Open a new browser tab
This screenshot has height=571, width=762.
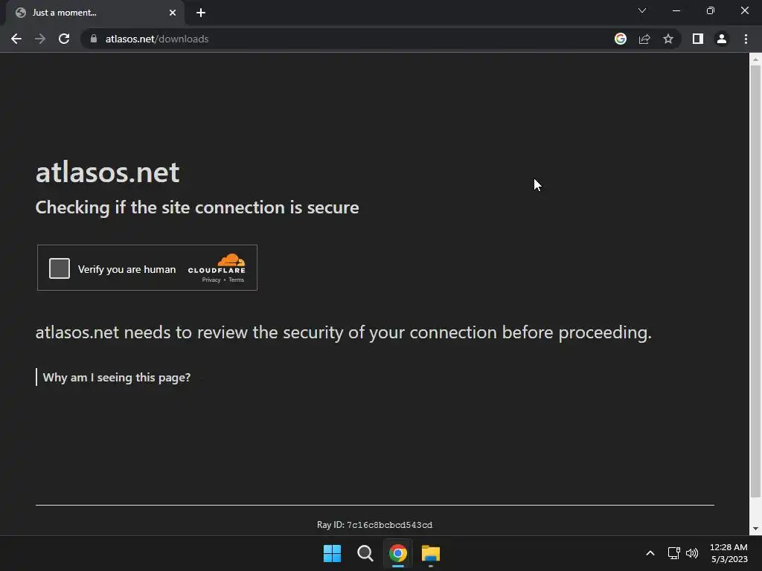pos(201,13)
